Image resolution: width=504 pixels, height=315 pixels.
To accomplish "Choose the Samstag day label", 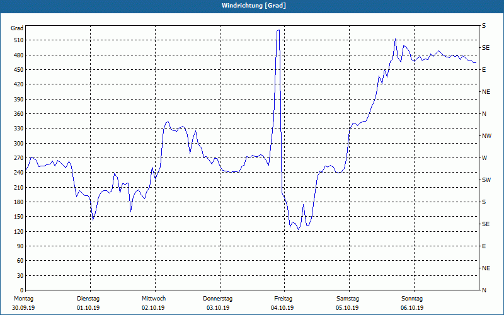I will (x=348, y=299).
